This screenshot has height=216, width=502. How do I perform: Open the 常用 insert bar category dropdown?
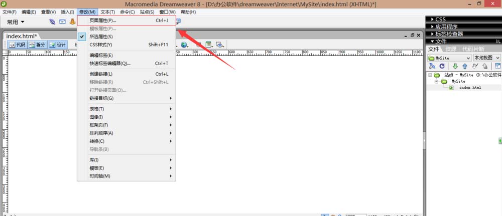pos(16,22)
